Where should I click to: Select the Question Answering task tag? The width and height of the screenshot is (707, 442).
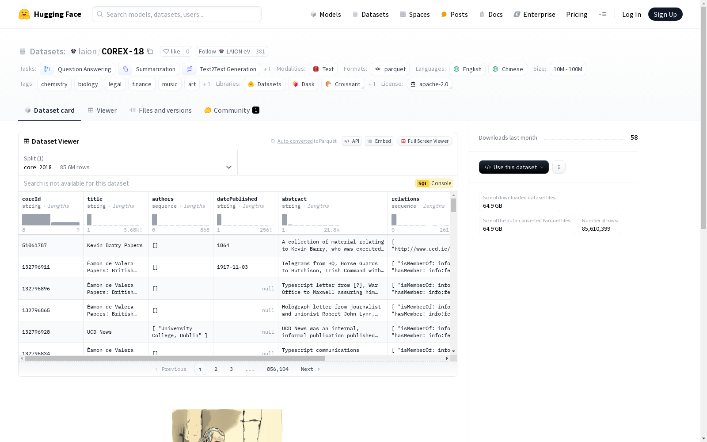pos(78,69)
